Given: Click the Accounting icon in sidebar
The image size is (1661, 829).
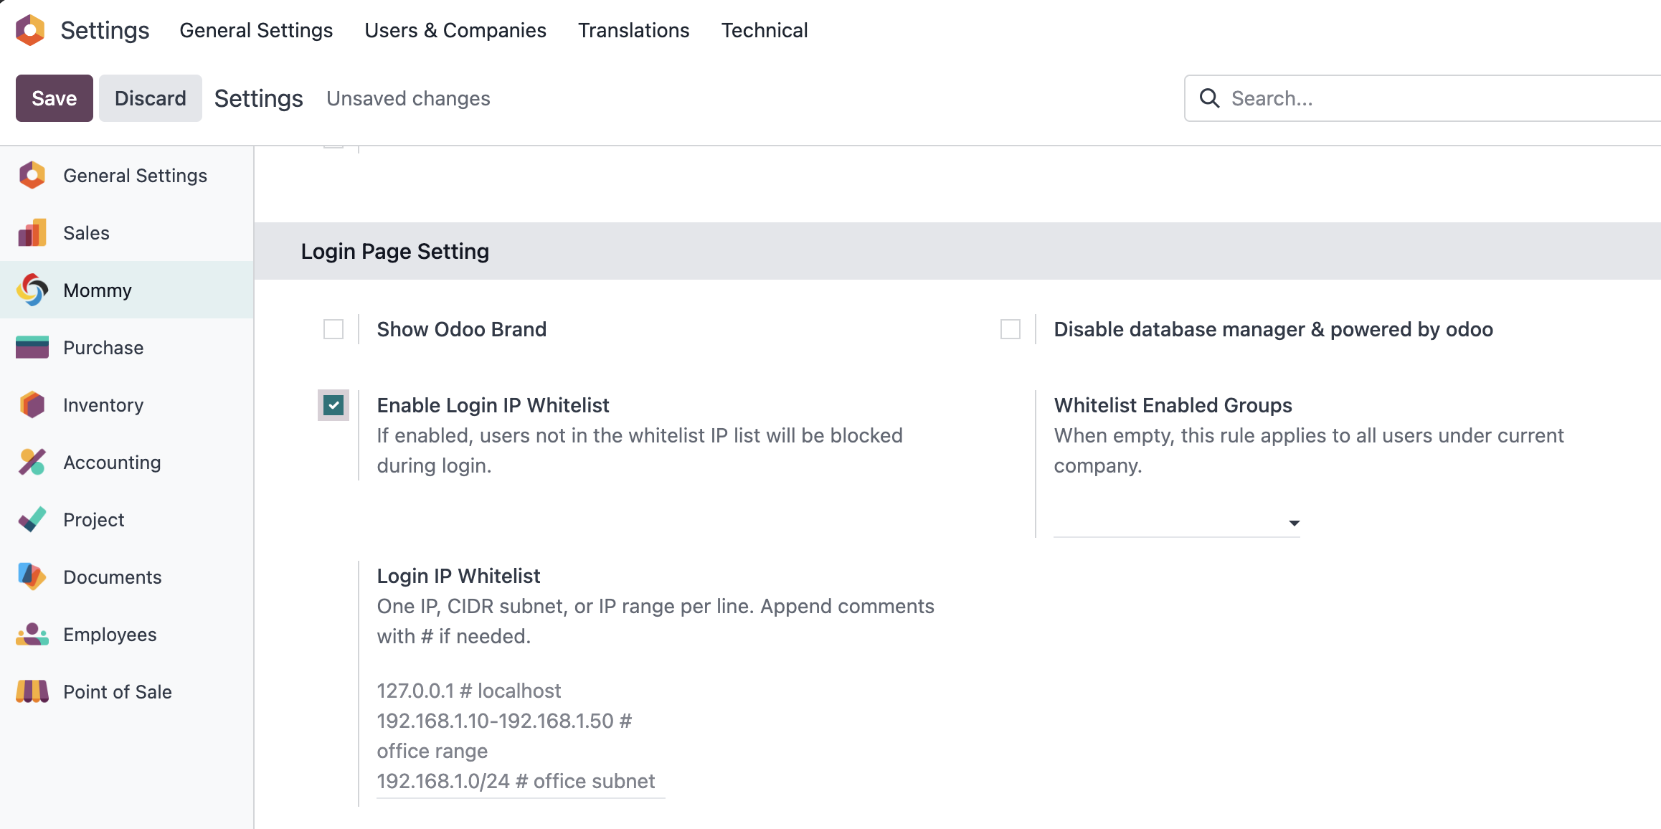Looking at the screenshot, I should pyautogui.click(x=32, y=463).
